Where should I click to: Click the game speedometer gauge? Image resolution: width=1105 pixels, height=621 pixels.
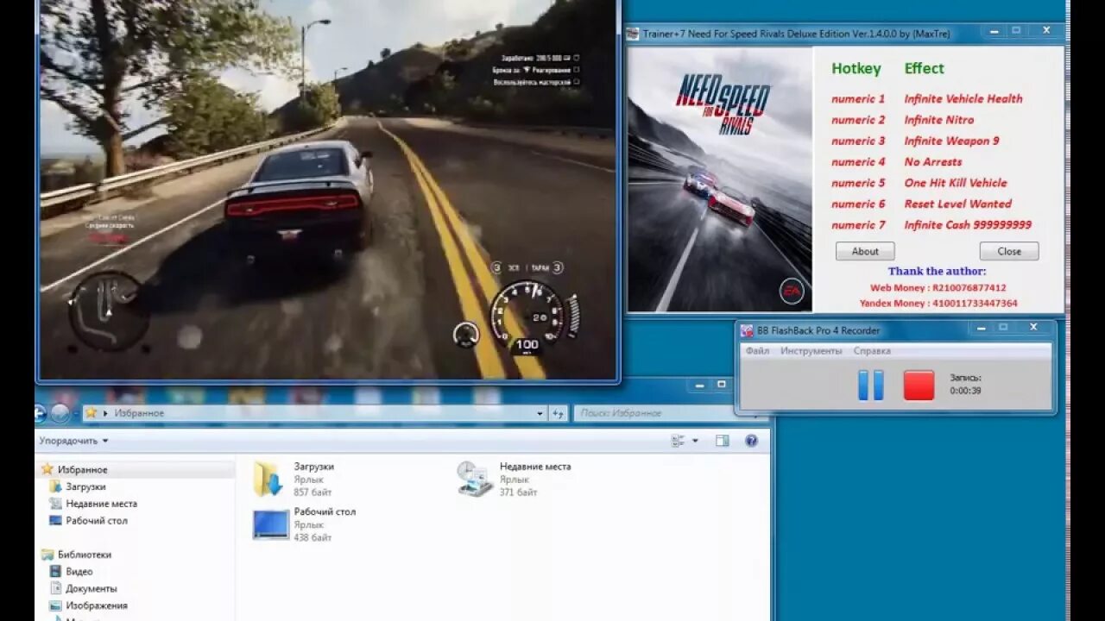click(x=527, y=317)
